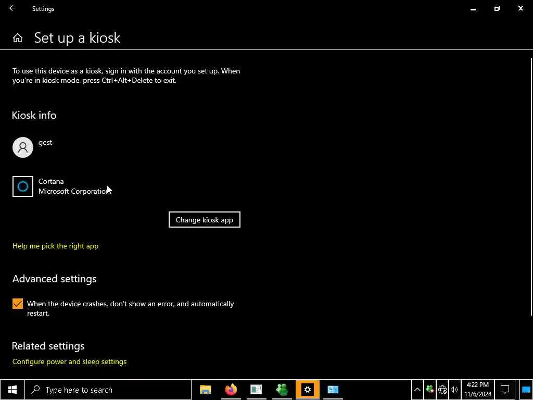Image resolution: width=533 pixels, height=400 pixels.
Task: Click the gest account name
Action: tap(45, 143)
